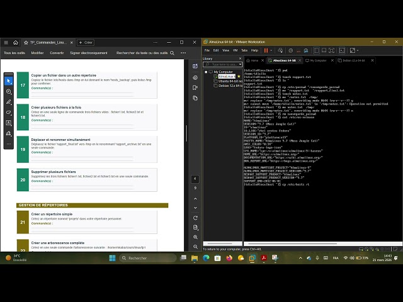Viewport: 403px width, 302px height.
Task: Take a snapshot of the virtual machine
Action: 291,50
